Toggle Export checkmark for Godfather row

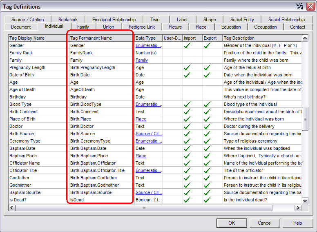pyautogui.click(x=207, y=178)
